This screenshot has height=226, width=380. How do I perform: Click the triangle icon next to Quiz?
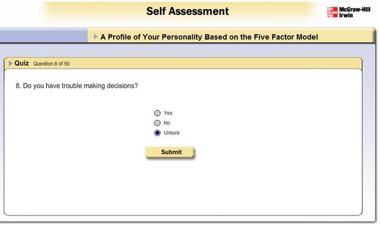click(11, 64)
